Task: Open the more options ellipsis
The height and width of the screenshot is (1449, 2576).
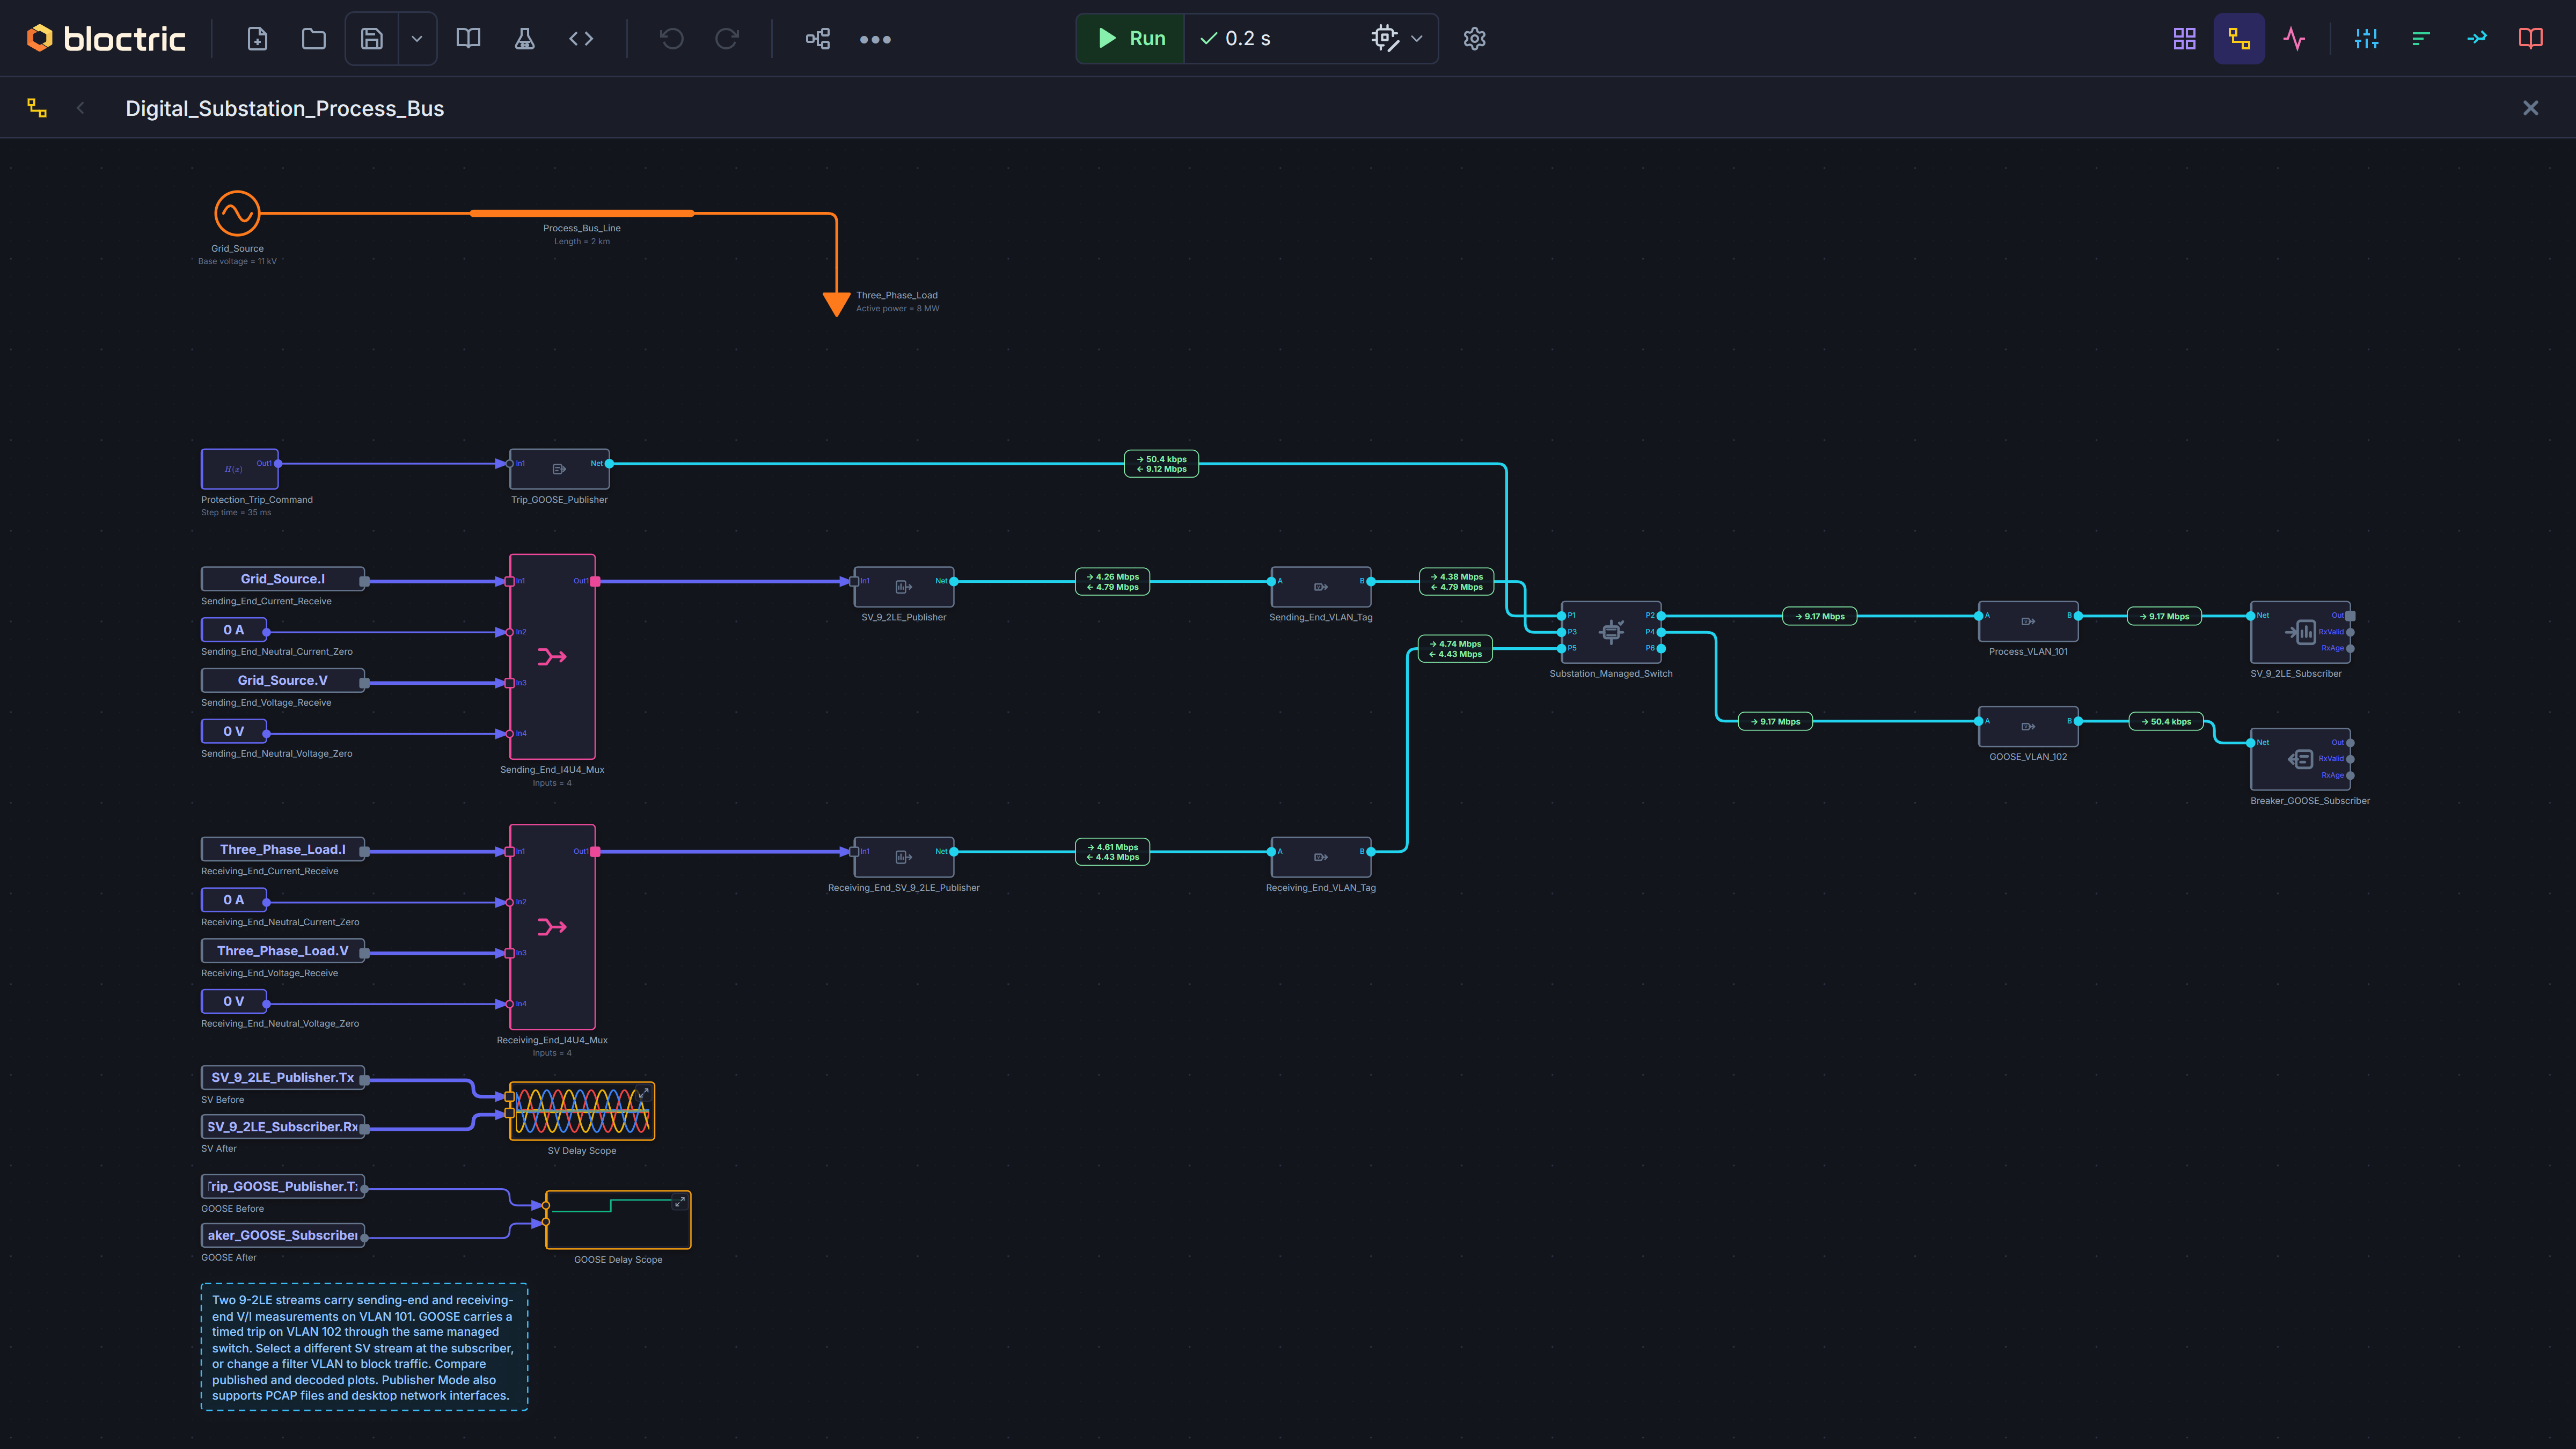Action: point(875,39)
